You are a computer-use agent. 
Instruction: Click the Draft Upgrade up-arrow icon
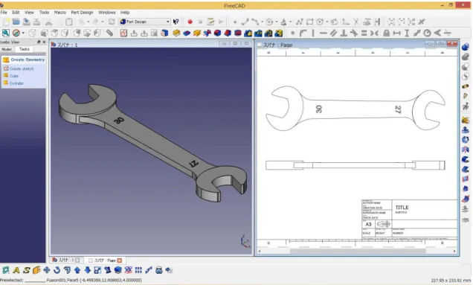77,270
